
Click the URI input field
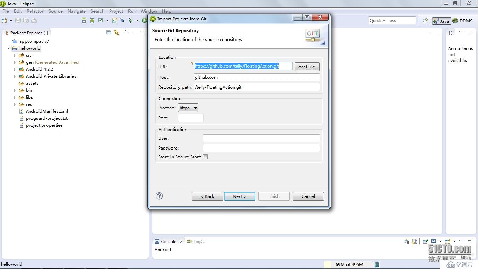point(243,66)
